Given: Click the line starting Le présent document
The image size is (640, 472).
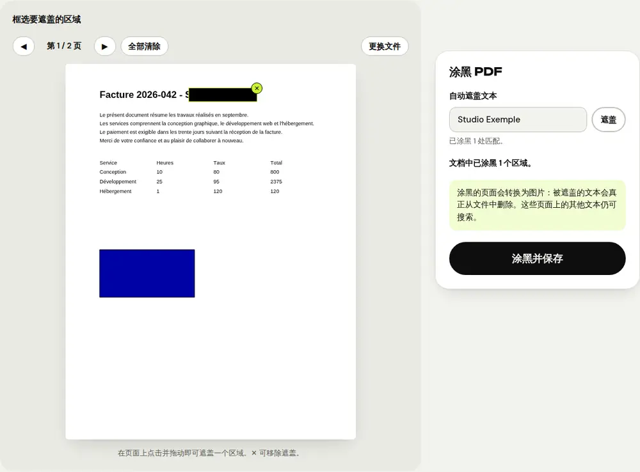Looking at the screenshot, I should tap(174, 114).
